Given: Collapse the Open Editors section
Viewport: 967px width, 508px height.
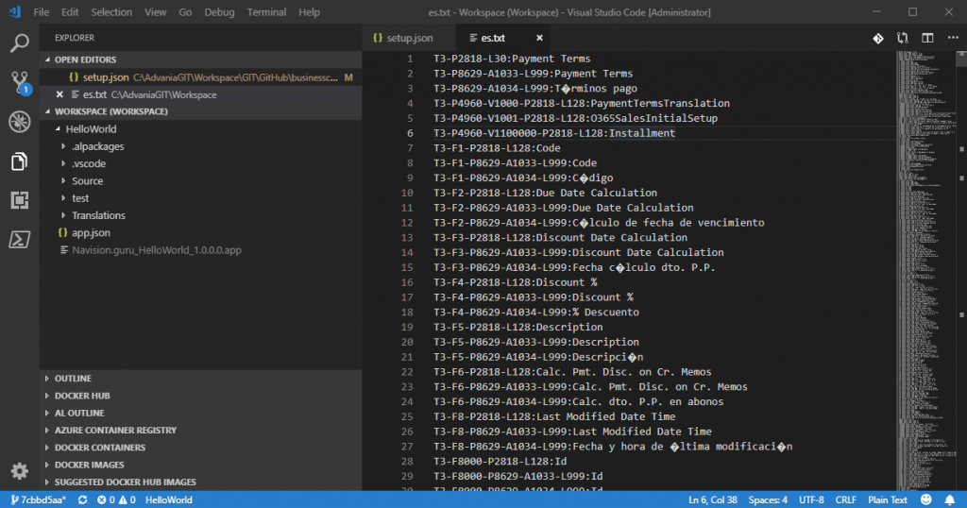Looking at the screenshot, I should 85,59.
